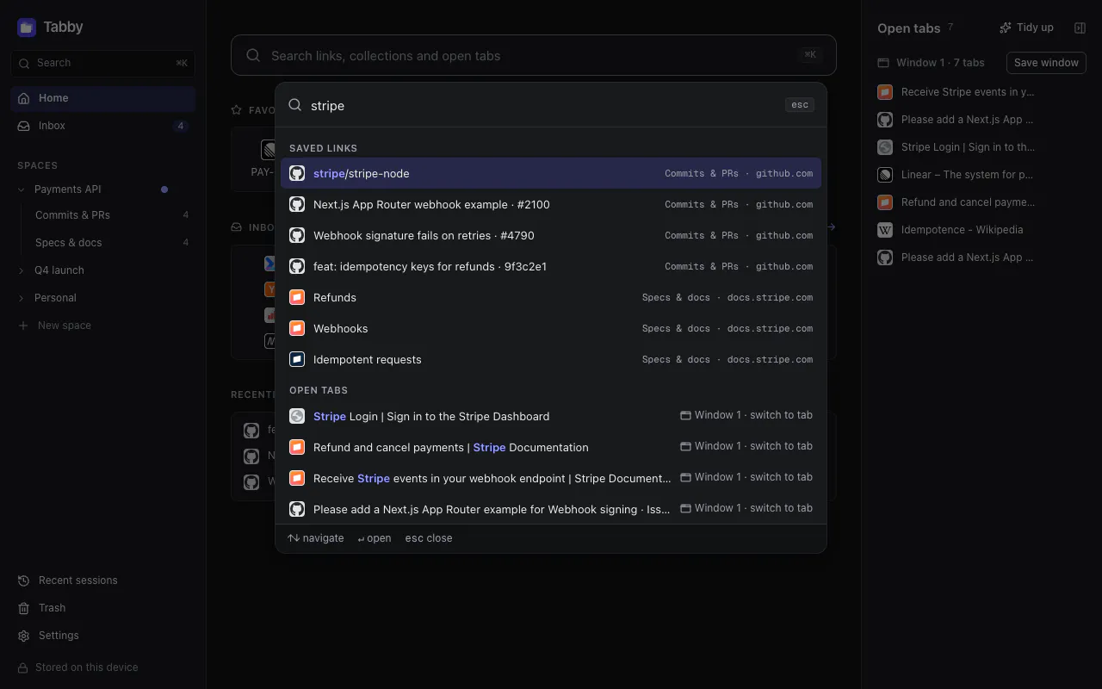This screenshot has height=689, width=1102.
Task: Close the palette with the esc button
Action: (800, 105)
